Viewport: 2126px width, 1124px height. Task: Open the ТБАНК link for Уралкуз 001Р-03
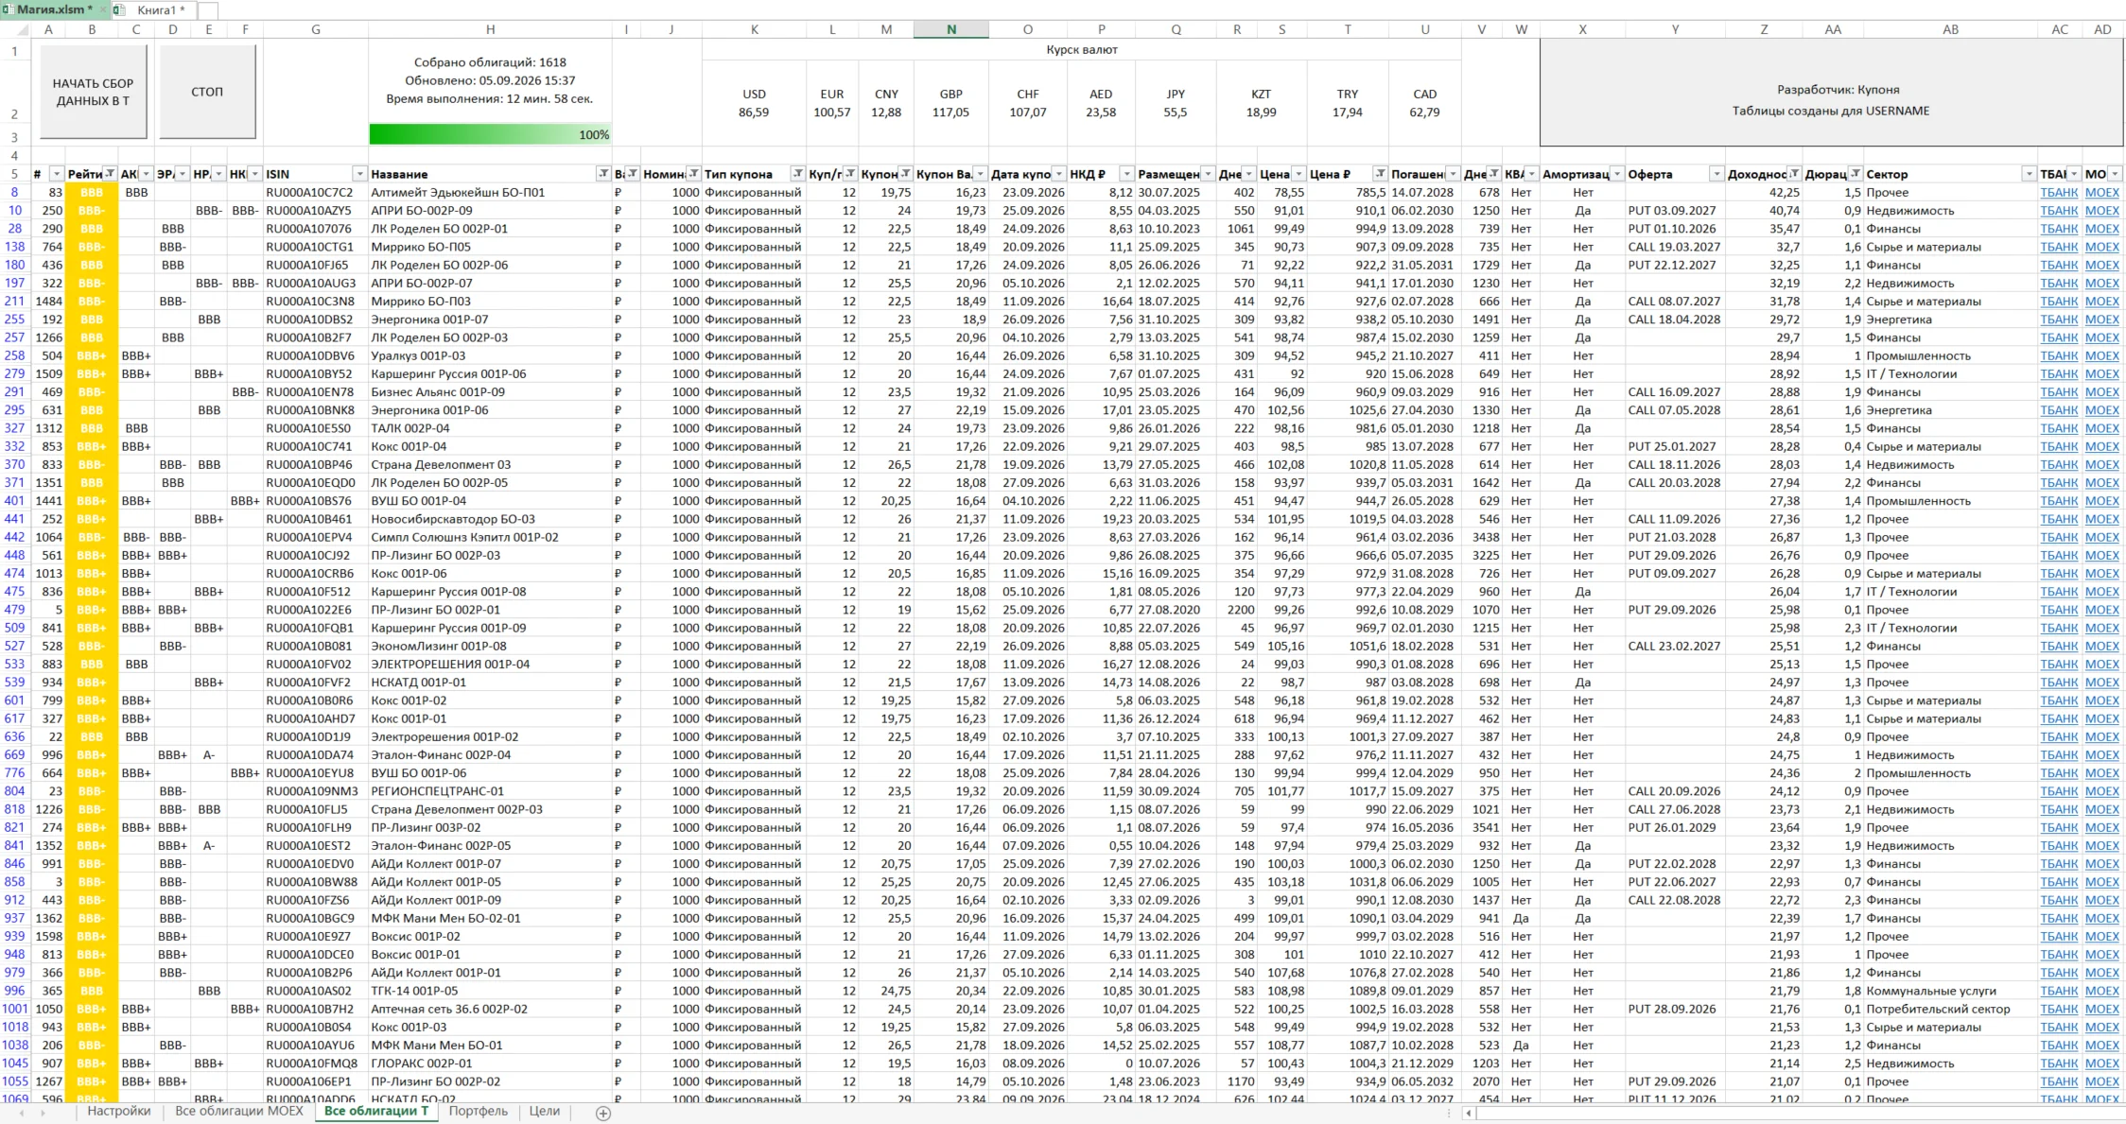coord(2059,356)
